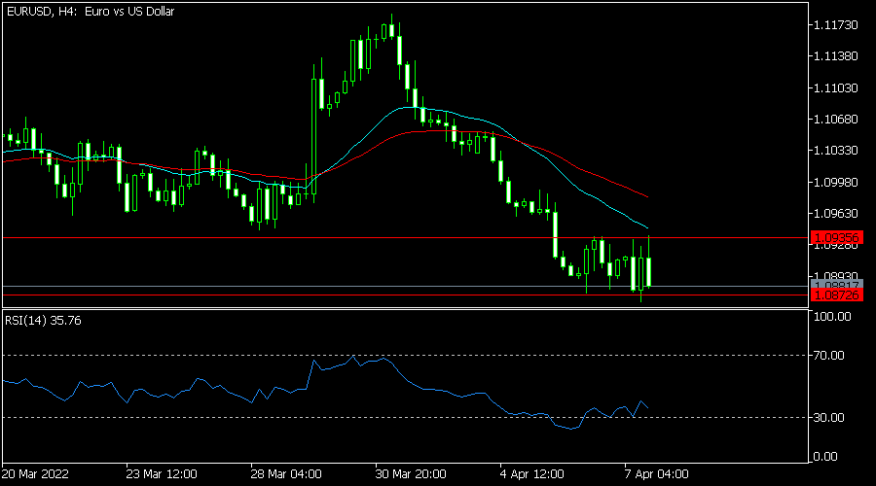
Task: Click the gray 1.08817 current price label
Action: pyautogui.click(x=836, y=285)
